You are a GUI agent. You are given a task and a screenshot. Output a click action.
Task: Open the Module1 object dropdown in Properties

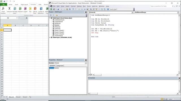point(86,63)
